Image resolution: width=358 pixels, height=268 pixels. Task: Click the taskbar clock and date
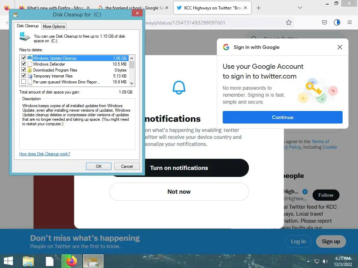[x=343, y=261]
